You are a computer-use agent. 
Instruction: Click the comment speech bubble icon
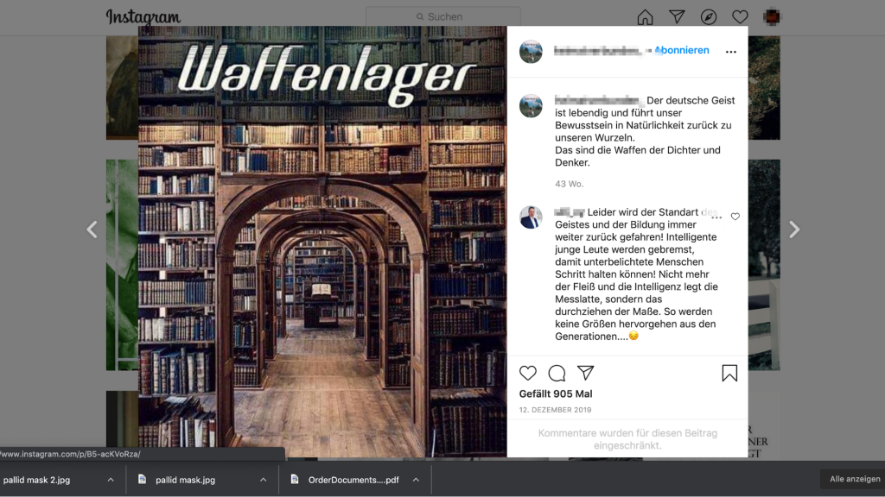(557, 373)
